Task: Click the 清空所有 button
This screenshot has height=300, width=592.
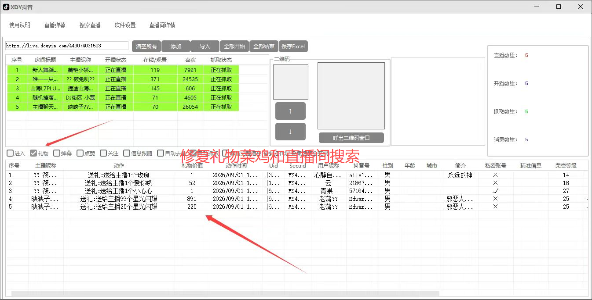Action: [x=146, y=46]
